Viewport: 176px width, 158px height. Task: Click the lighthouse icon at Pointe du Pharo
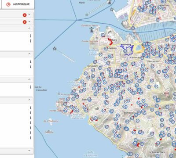(x=92, y=30)
